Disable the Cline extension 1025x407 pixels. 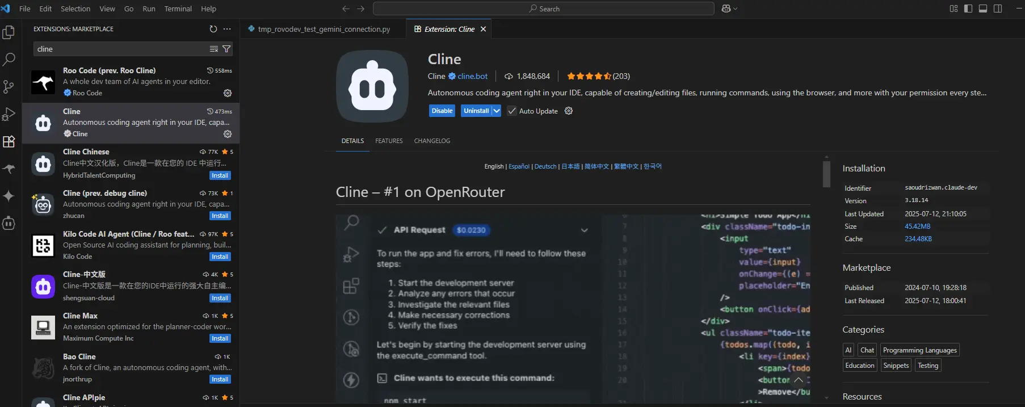click(442, 111)
